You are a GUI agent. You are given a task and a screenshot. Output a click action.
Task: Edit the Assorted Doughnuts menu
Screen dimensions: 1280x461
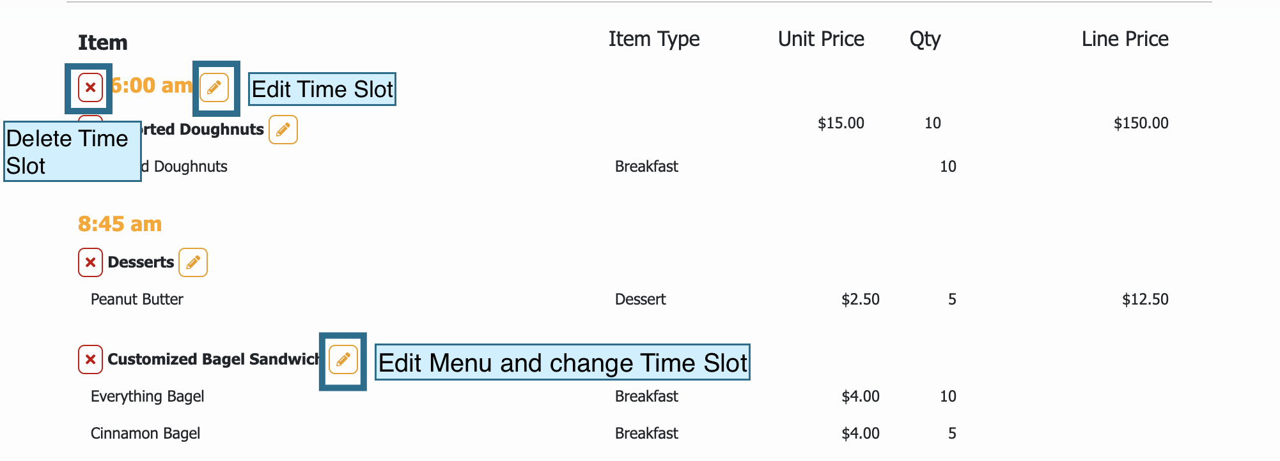tap(283, 130)
